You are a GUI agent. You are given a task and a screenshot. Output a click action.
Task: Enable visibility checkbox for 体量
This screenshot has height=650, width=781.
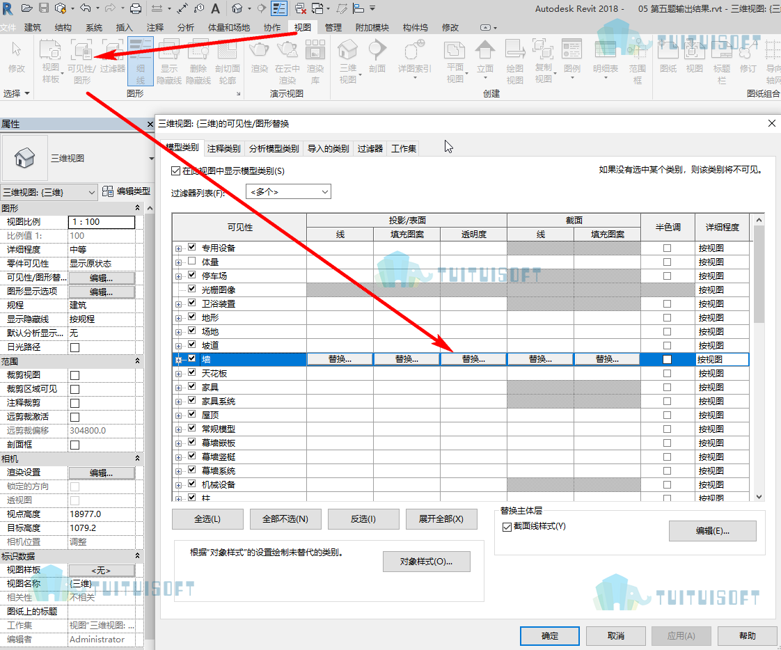click(x=191, y=261)
